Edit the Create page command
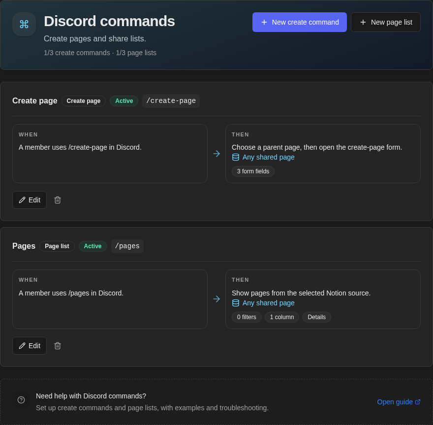 pyautogui.click(x=30, y=200)
